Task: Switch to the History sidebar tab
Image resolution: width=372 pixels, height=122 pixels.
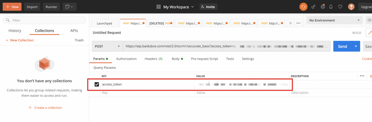Action: [x=15, y=31]
